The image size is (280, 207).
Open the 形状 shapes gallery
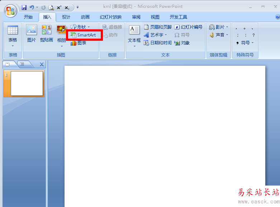pos(80,27)
